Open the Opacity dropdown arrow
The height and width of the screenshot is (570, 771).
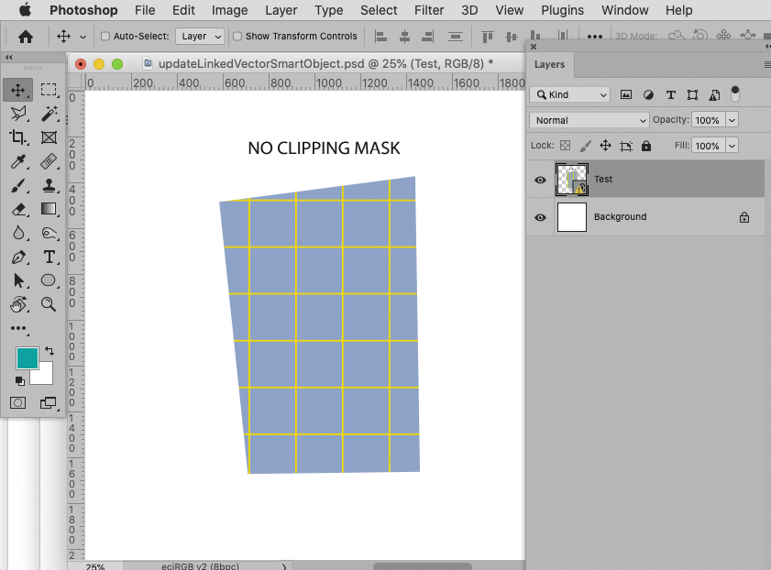[731, 120]
